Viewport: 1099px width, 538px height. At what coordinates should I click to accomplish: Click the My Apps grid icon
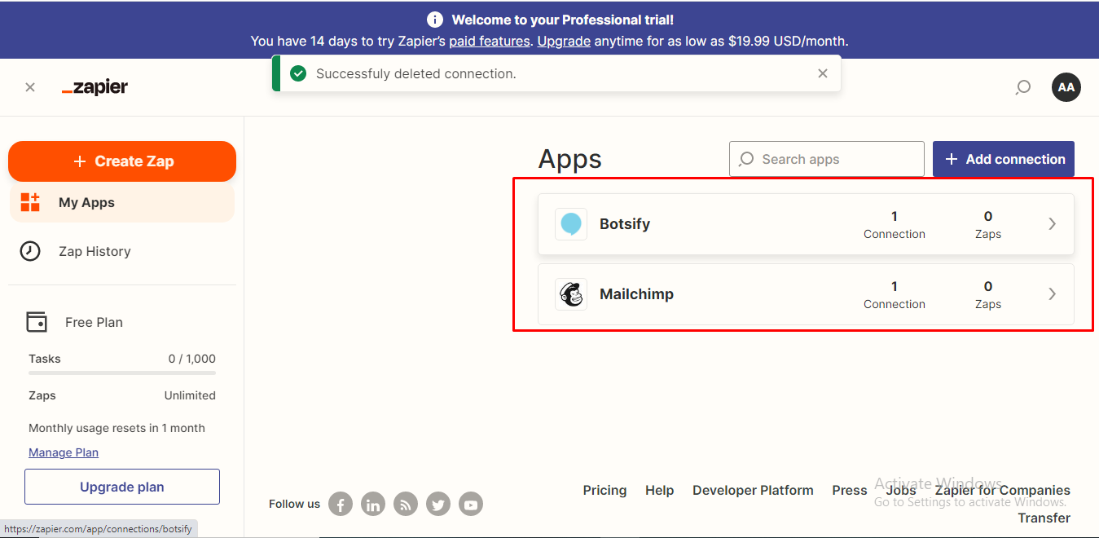[30, 202]
